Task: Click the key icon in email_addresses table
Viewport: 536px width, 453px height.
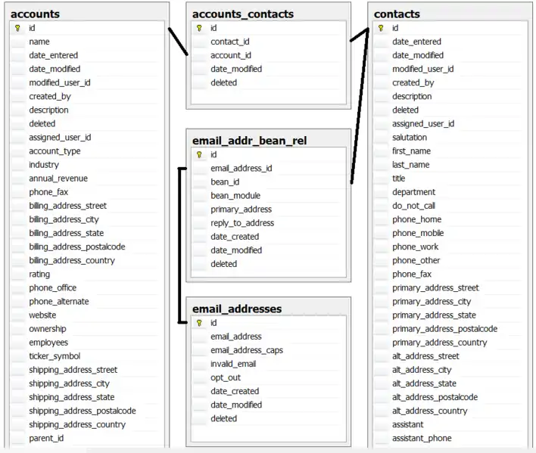Action: coord(199,323)
